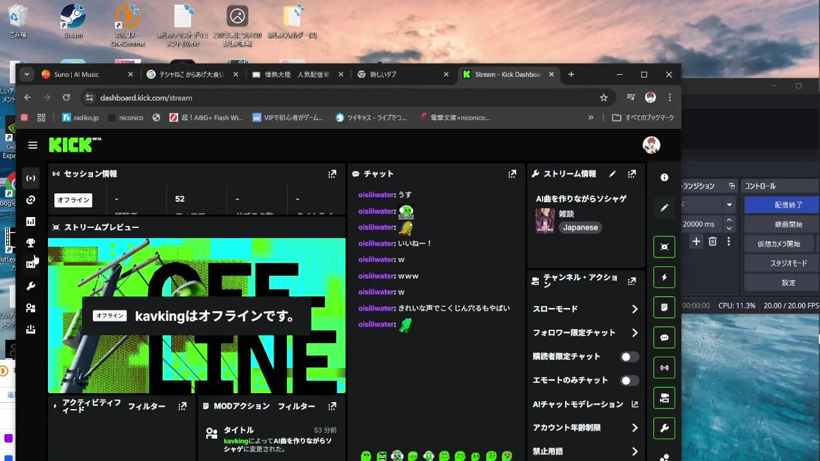
Task: Open the OBS transitions three-dot menu
Action: pos(728,241)
